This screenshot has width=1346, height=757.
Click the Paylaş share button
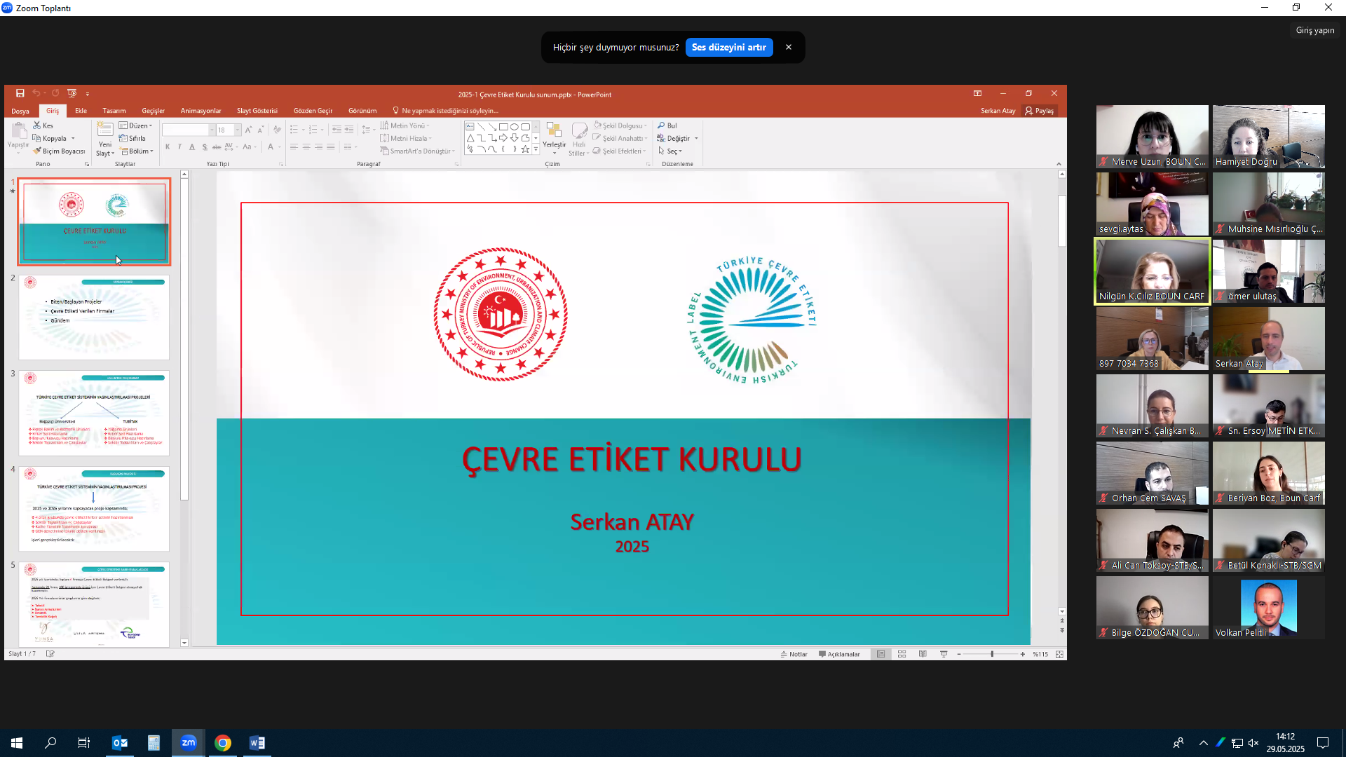tap(1039, 111)
